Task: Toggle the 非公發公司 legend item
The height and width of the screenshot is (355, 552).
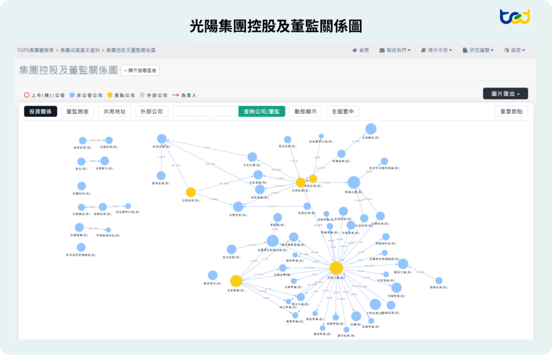Action: coord(86,95)
